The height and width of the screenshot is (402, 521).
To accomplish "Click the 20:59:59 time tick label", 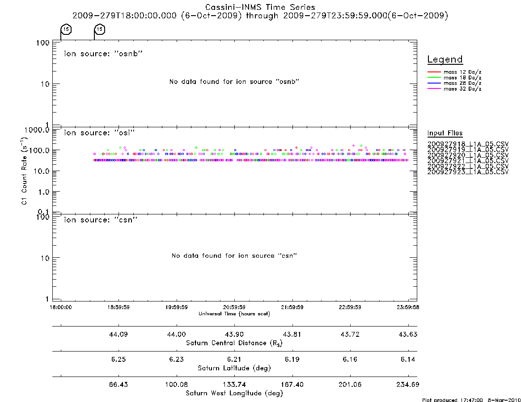I will pyautogui.click(x=234, y=307).
